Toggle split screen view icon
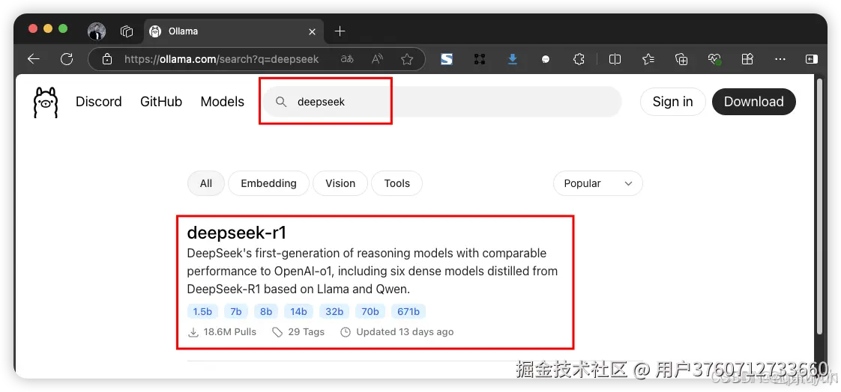 pyautogui.click(x=615, y=59)
